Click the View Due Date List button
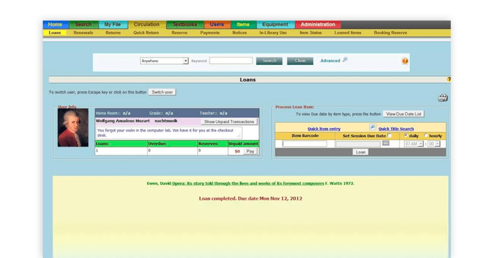Viewport: 494px width, 258px height. coord(404,114)
